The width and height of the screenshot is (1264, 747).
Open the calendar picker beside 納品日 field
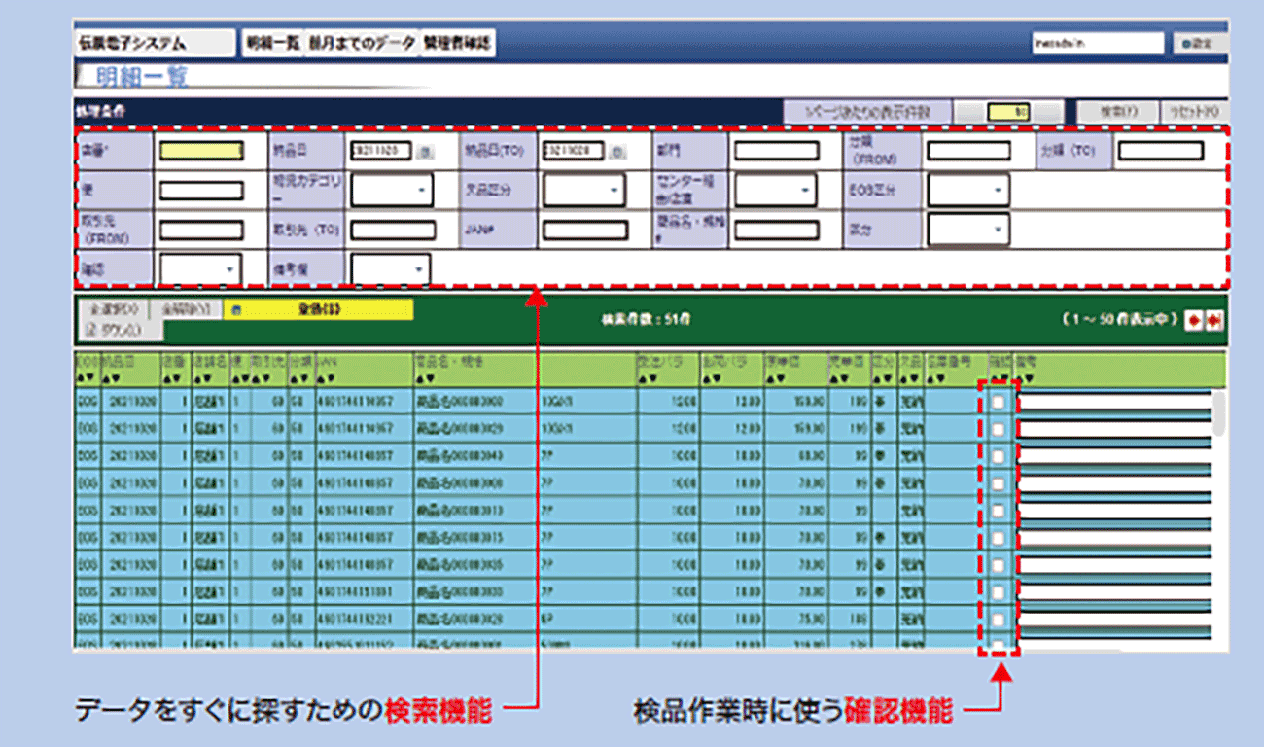[x=426, y=151]
